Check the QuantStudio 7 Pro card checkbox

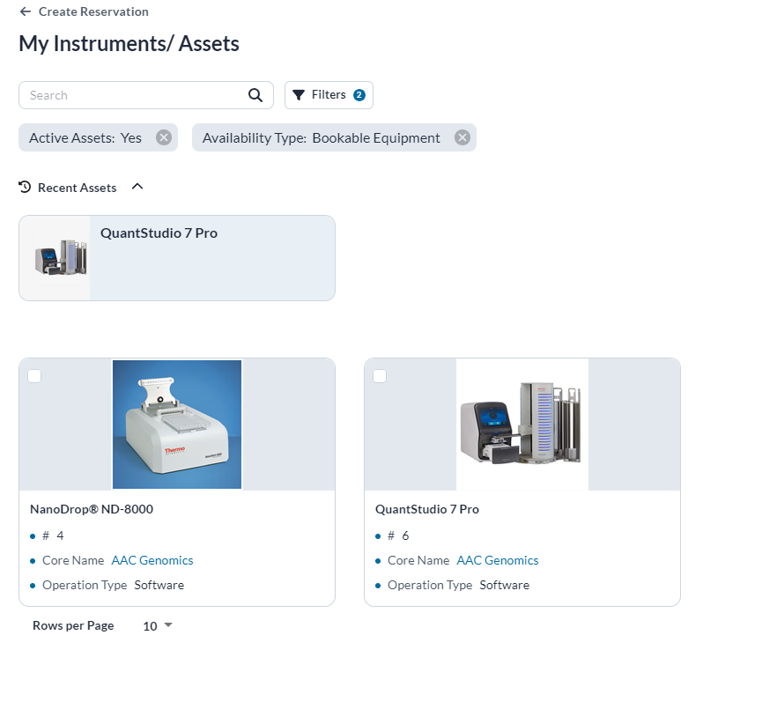coord(380,376)
